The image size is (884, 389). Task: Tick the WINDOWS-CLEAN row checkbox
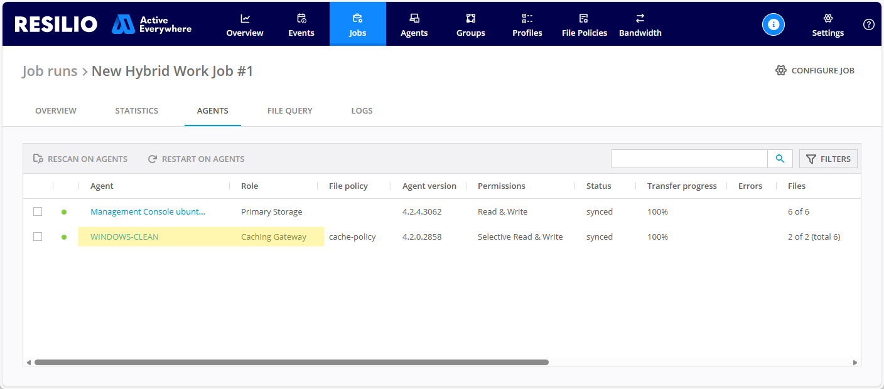click(x=38, y=237)
